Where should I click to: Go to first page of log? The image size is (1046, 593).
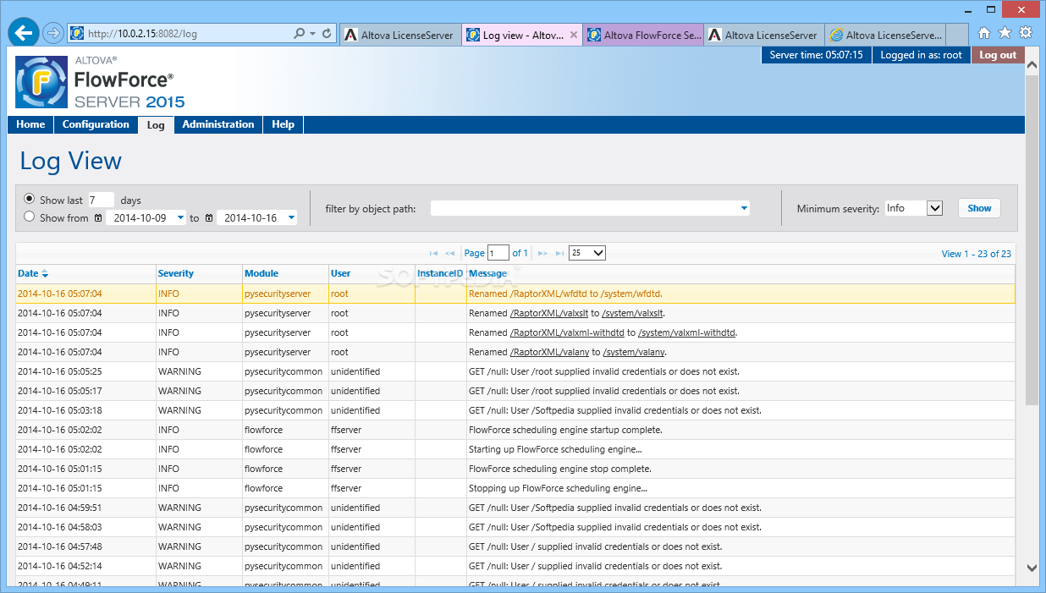(433, 253)
